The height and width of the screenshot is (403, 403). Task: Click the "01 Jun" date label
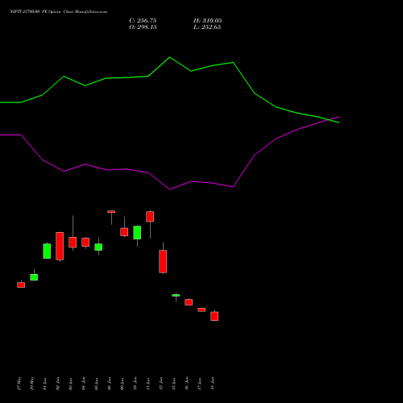click(45, 384)
